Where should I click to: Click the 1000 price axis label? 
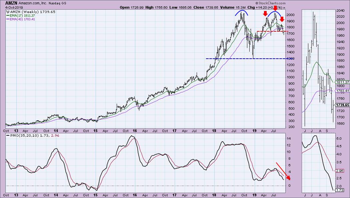click(290, 77)
